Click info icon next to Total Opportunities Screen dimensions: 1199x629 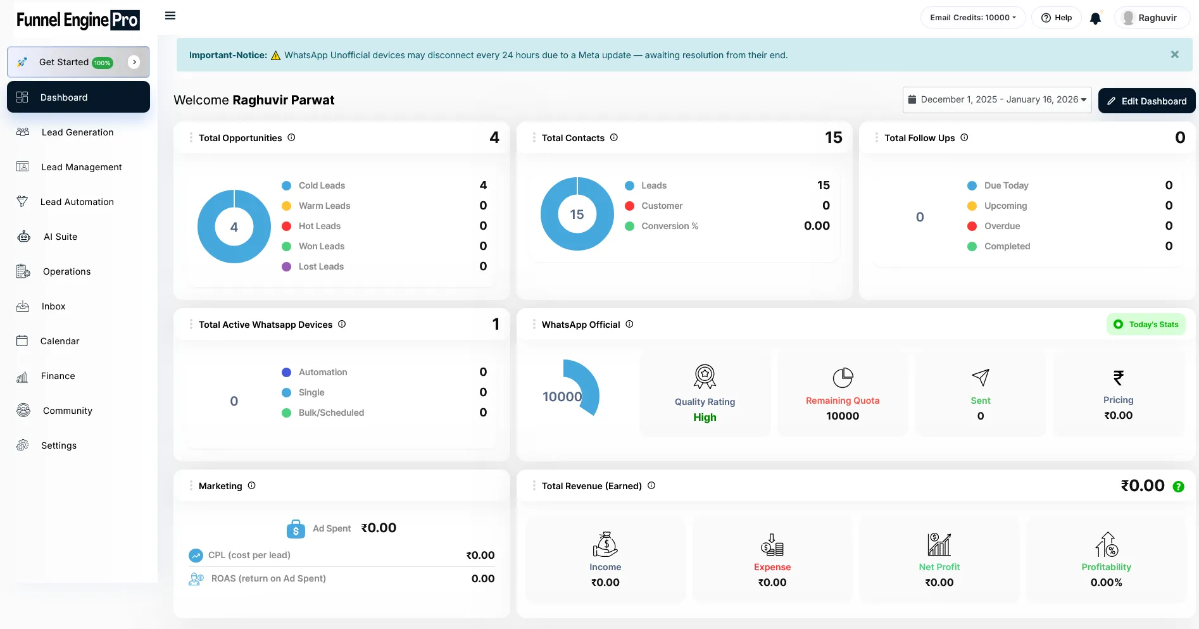(291, 137)
